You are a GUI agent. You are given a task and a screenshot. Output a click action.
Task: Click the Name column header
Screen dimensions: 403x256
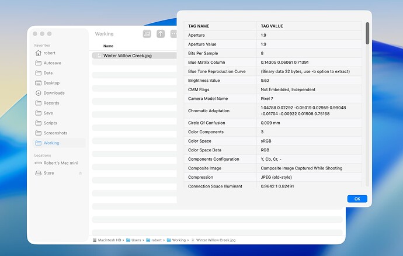[x=108, y=46]
